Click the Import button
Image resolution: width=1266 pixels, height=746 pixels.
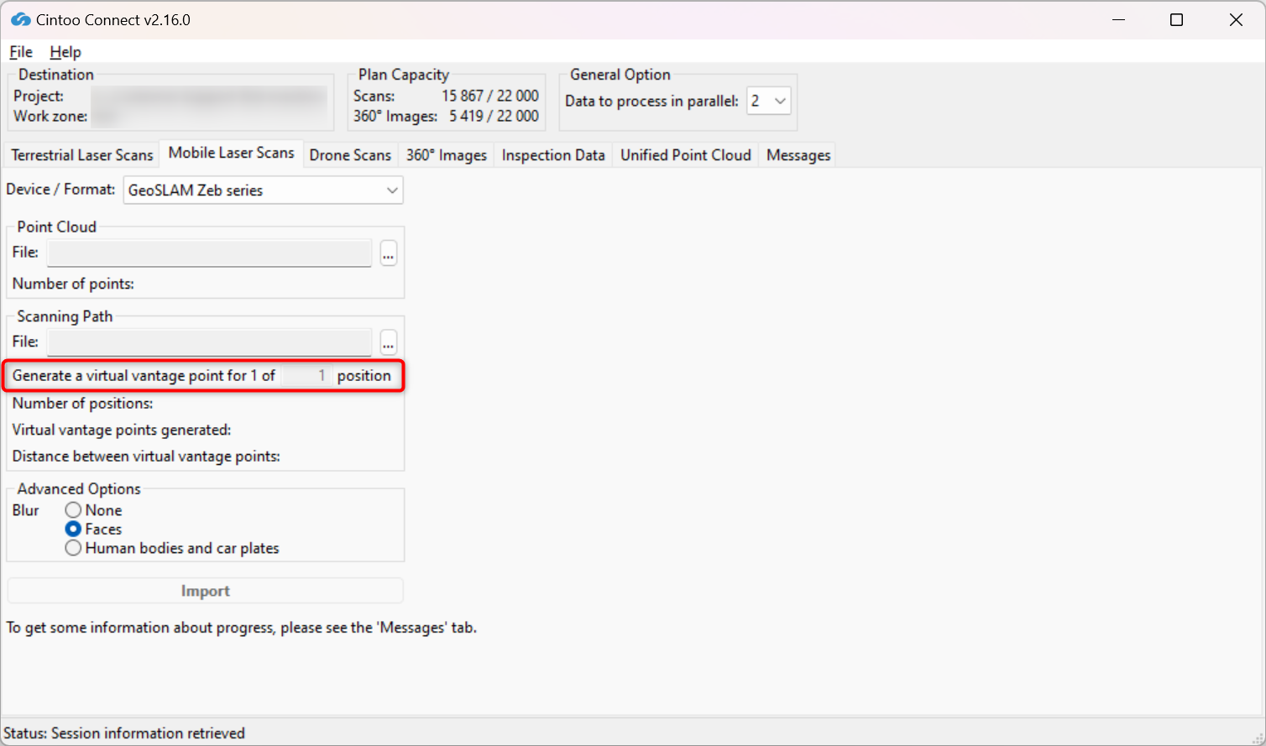[206, 591]
